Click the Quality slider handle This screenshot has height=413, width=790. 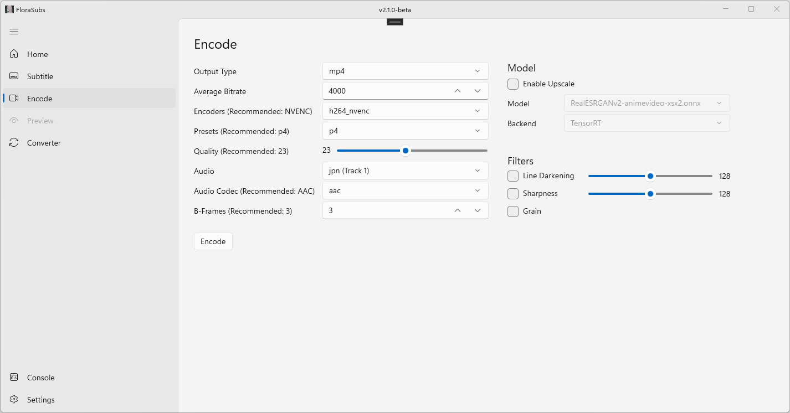pyautogui.click(x=406, y=151)
